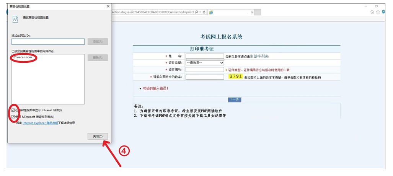Open the IE tools gear icon
Viewport: 393px width, 176px height.
click(x=383, y=12)
